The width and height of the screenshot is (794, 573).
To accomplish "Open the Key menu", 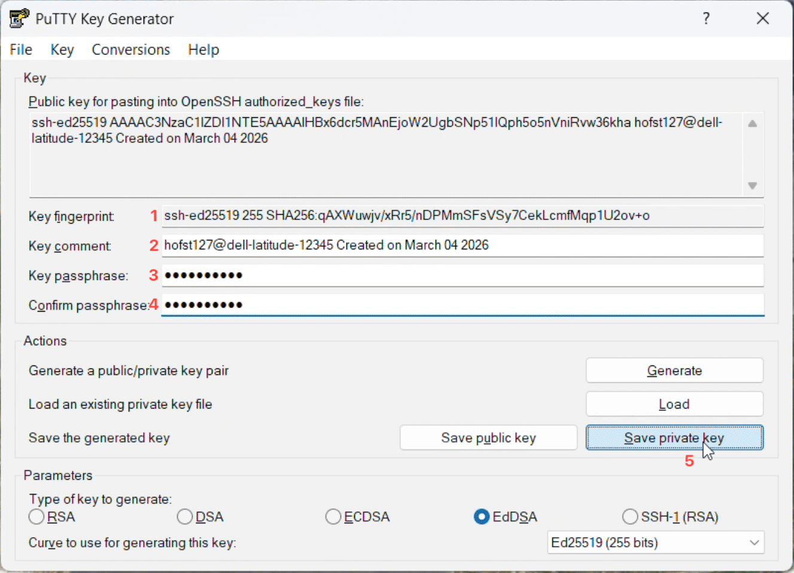I will pyautogui.click(x=62, y=50).
